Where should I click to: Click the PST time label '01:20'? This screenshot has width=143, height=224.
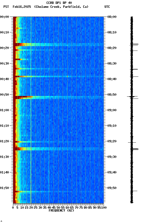[4, 142]
